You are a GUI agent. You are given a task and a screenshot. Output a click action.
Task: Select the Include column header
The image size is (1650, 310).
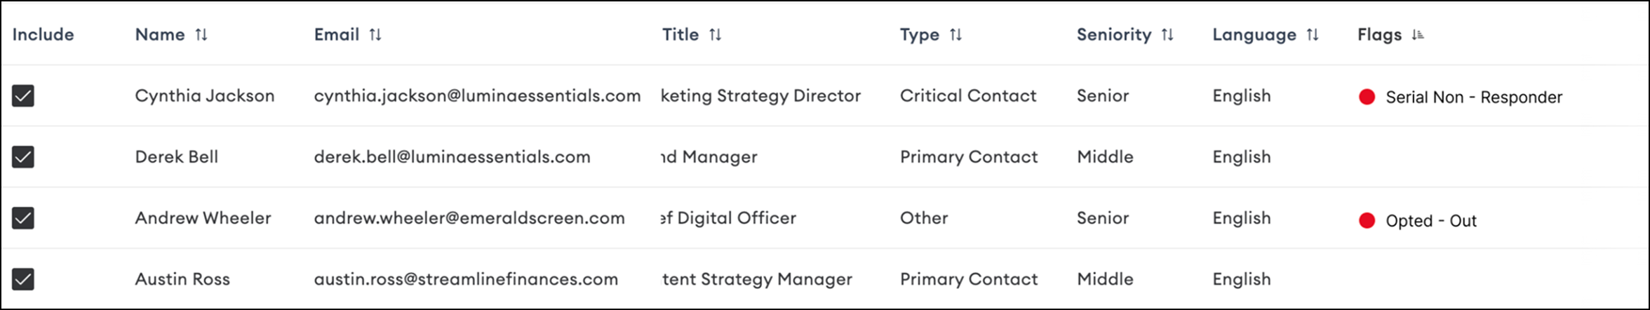43,35
